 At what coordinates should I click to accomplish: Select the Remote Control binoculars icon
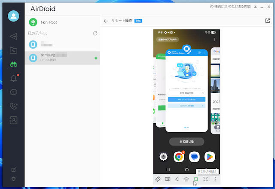click(13, 64)
